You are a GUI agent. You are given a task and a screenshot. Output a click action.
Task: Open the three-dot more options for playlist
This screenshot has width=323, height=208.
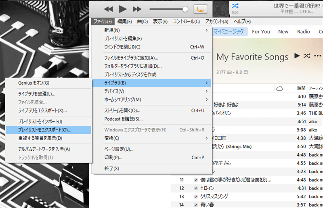(x=318, y=56)
